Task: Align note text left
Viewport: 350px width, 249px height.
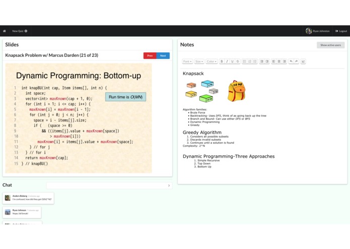Action: click(x=273, y=61)
